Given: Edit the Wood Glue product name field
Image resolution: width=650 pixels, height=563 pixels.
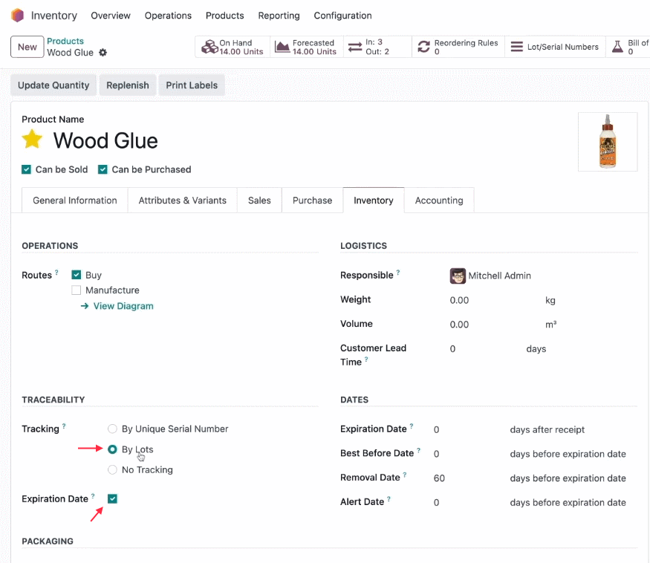Looking at the screenshot, I should tap(105, 140).
